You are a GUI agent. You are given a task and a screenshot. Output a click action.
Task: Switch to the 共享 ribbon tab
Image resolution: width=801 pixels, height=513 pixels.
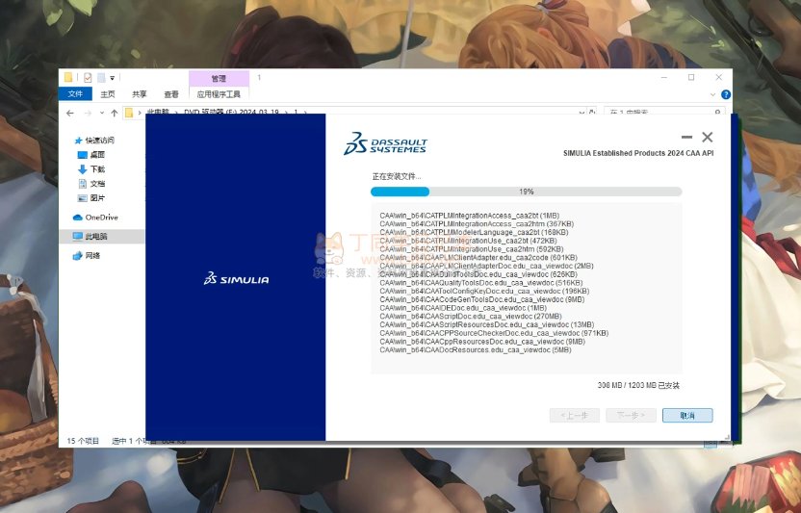(x=140, y=94)
